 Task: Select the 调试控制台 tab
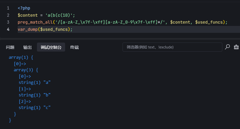coord(51,47)
